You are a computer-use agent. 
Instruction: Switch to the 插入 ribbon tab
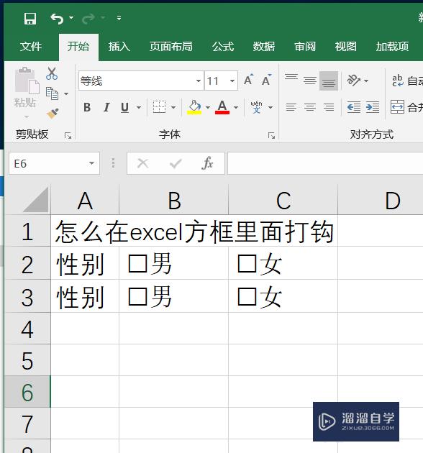tap(119, 47)
